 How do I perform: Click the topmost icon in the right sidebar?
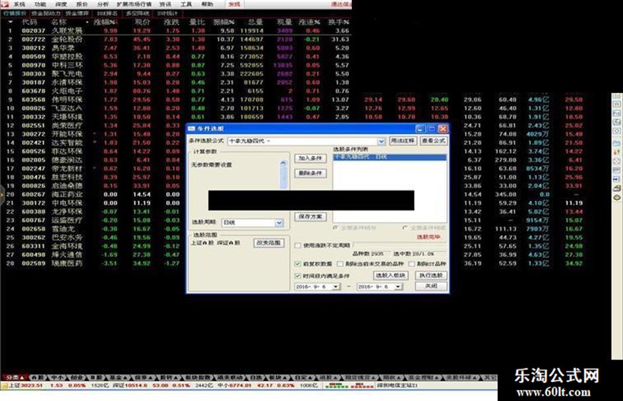[x=616, y=97]
